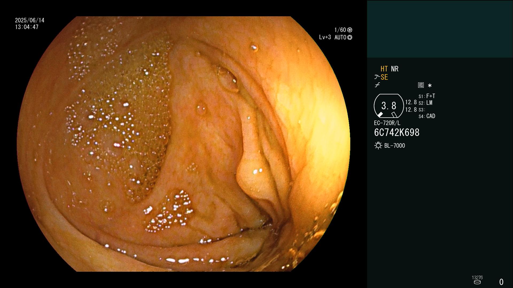Select the S4: CAD switch assignment
The width and height of the screenshot is (513, 288).
coord(427,116)
